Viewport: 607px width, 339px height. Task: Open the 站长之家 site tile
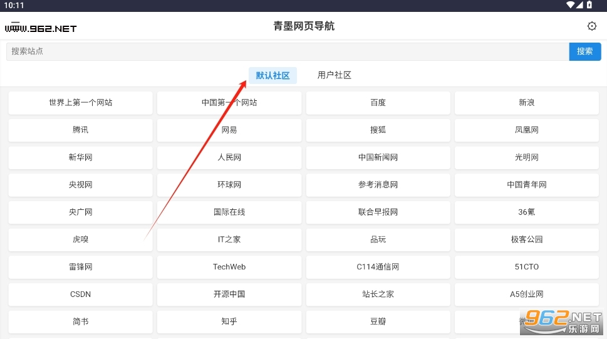[x=378, y=295]
